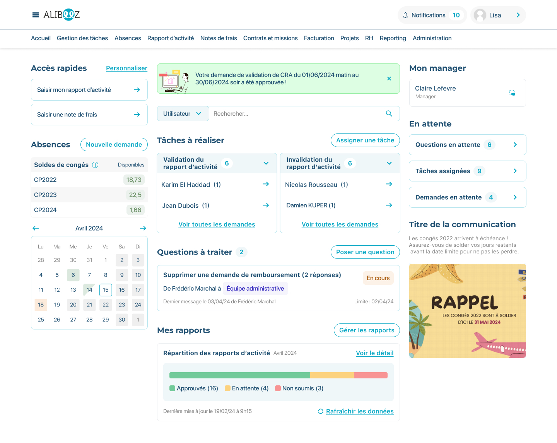This screenshot has width=557, height=443.
Task: Open Notes de frais menu
Action: (219, 38)
